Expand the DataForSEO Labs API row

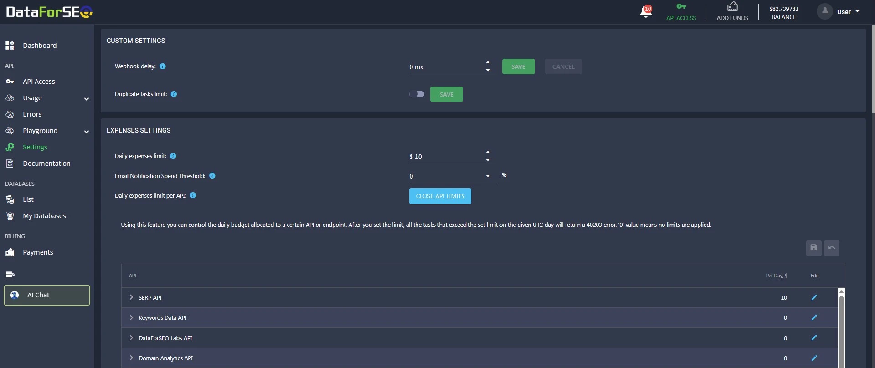pos(131,337)
